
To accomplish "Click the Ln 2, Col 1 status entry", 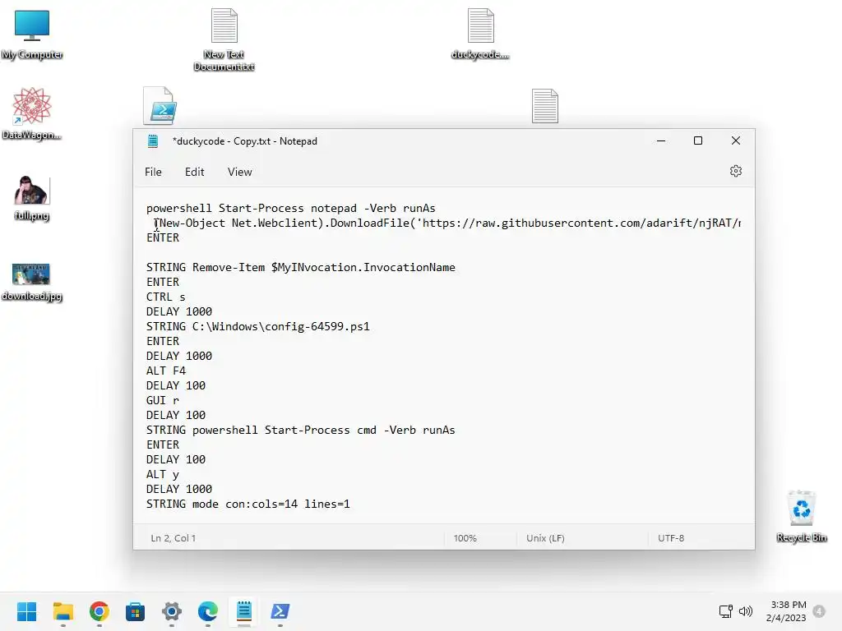I will [x=173, y=538].
